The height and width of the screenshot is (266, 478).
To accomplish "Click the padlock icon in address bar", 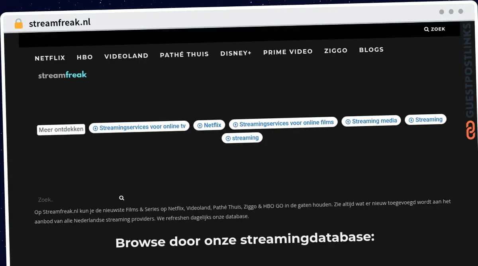I will tap(18, 24).
